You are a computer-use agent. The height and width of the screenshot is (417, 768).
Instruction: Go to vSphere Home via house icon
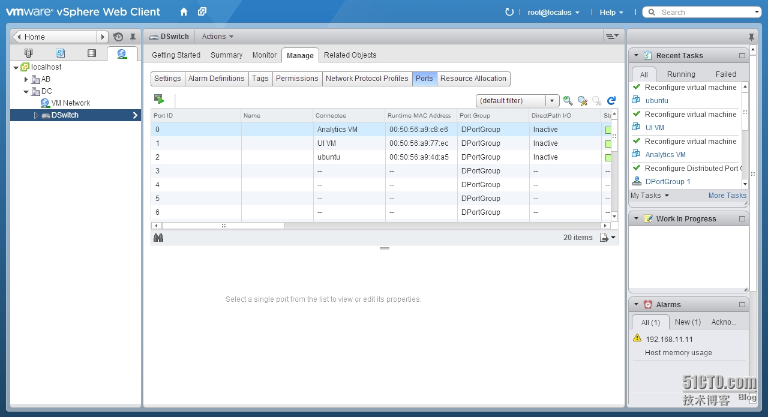[184, 12]
